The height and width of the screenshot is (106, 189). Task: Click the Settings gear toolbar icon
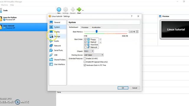(x=66, y=9)
